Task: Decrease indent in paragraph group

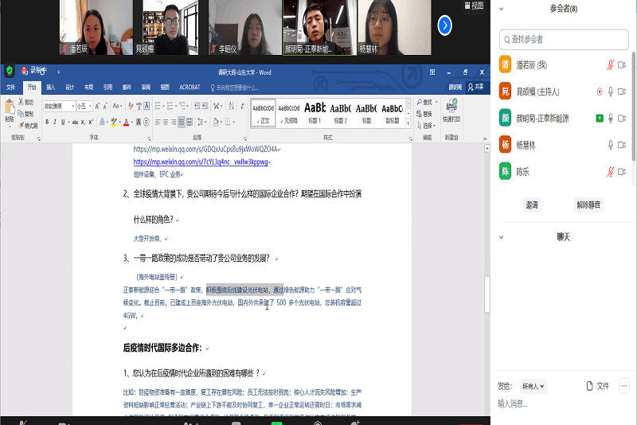Action: [x=197, y=106]
